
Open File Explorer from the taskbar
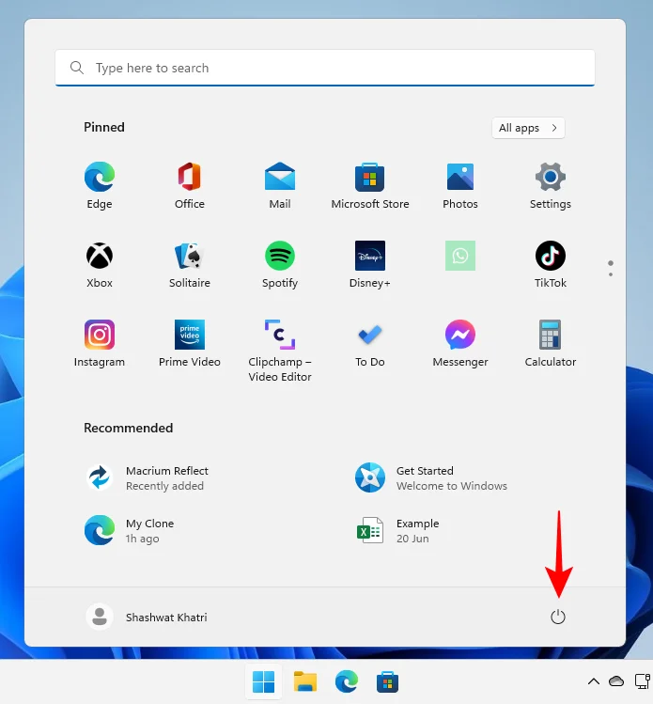click(305, 681)
